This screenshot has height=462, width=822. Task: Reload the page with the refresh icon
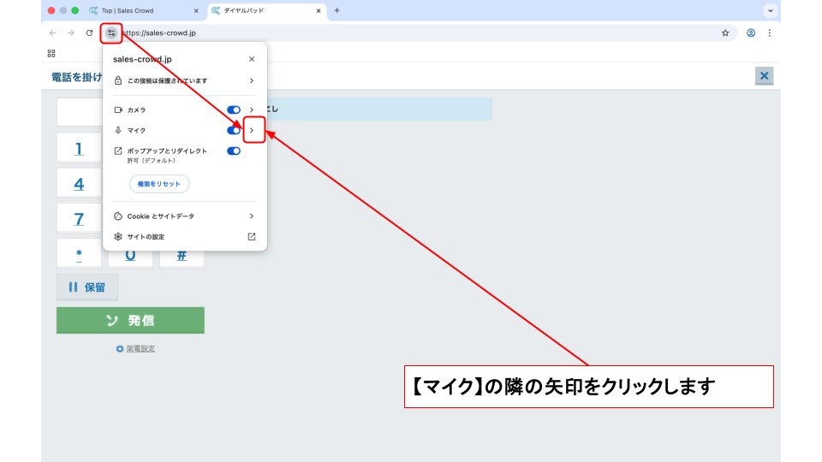tap(89, 33)
